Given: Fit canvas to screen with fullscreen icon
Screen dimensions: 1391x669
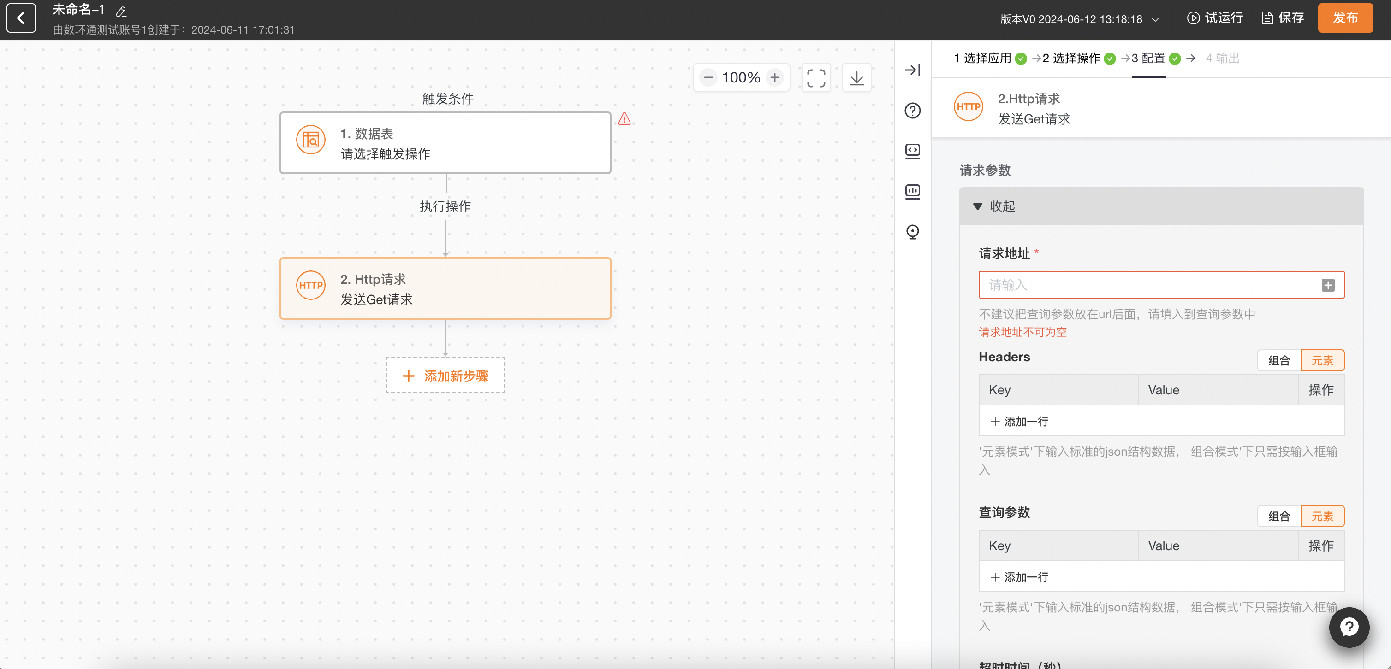Looking at the screenshot, I should point(816,78).
